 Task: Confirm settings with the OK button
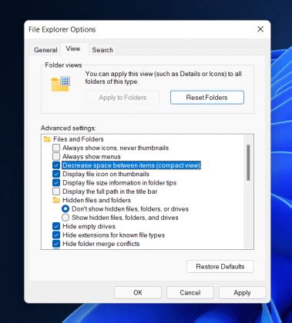138,293
